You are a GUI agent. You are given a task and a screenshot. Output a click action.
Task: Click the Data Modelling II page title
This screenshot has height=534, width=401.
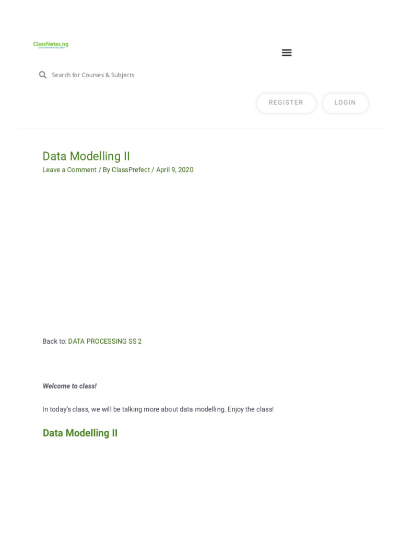pos(86,156)
